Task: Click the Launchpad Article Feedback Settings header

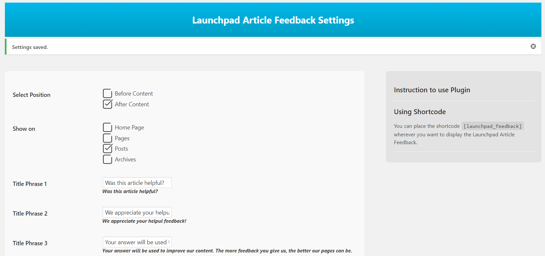Action: (x=273, y=20)
